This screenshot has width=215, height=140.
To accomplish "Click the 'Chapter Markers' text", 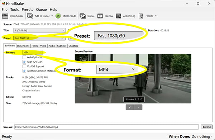I will tap(31, 90).
